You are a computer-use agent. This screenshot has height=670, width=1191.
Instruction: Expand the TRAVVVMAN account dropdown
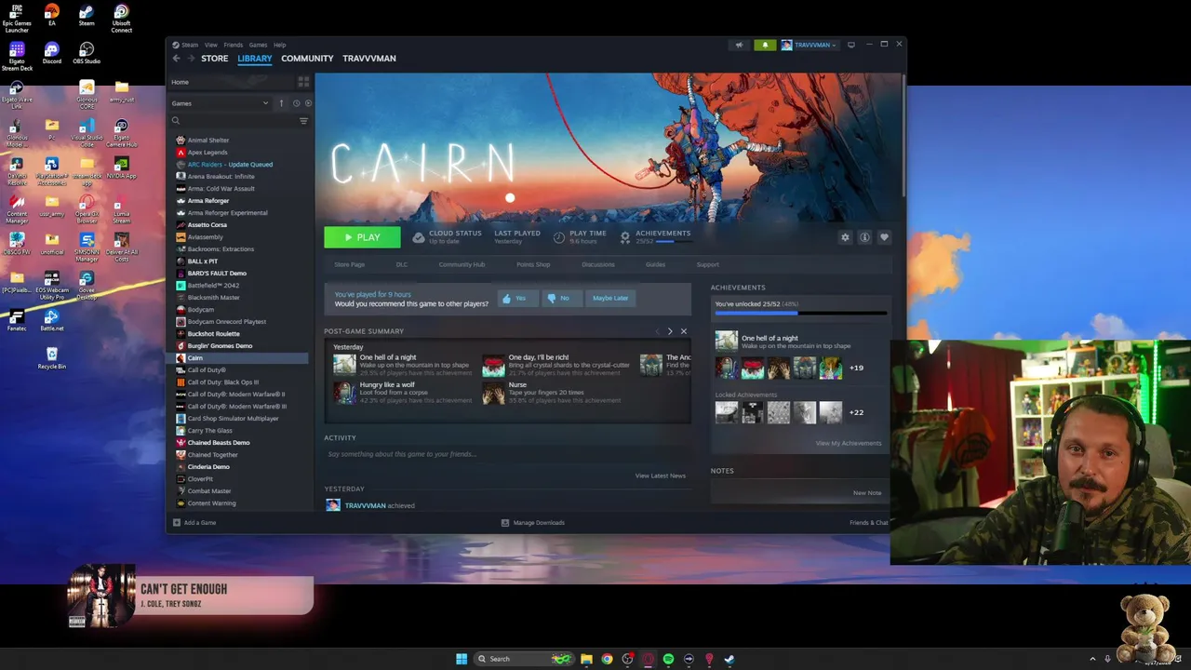coord(809,45)
